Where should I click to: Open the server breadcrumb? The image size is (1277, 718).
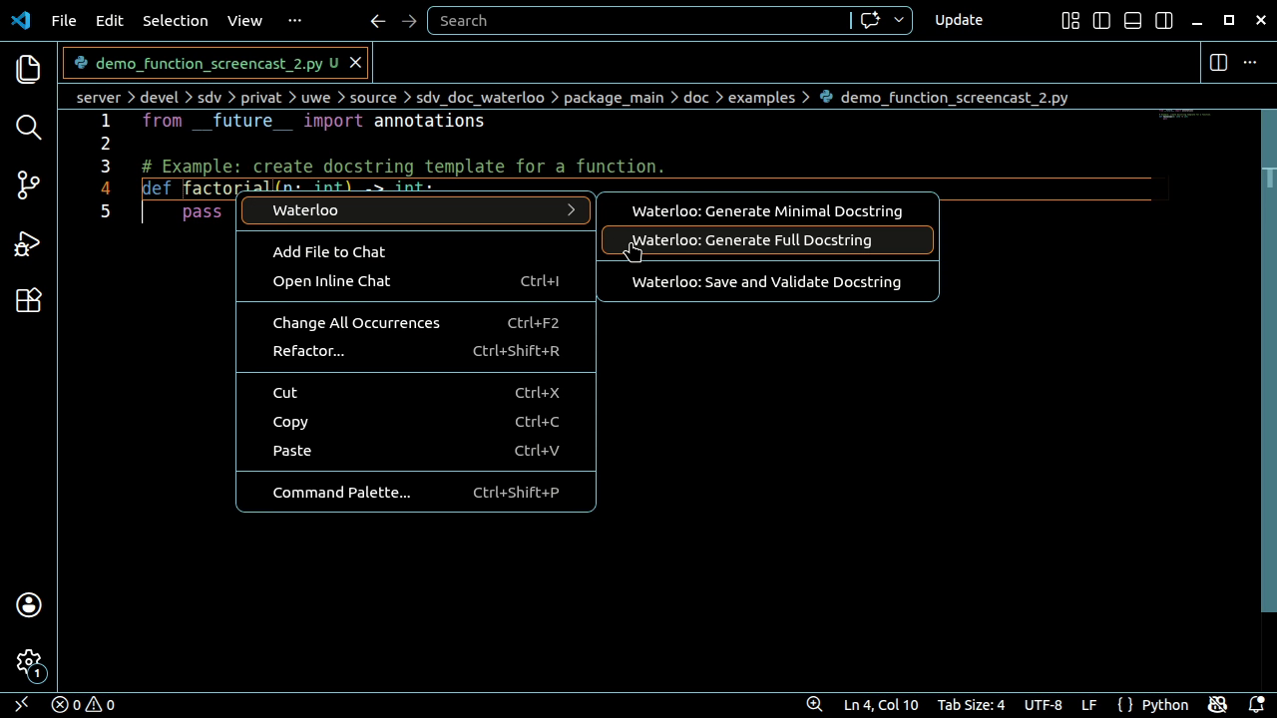click(98, 98)
